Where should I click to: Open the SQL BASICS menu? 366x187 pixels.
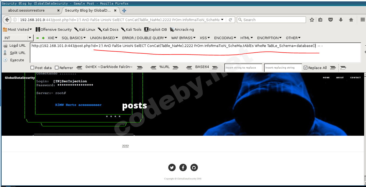coord(74,38)
